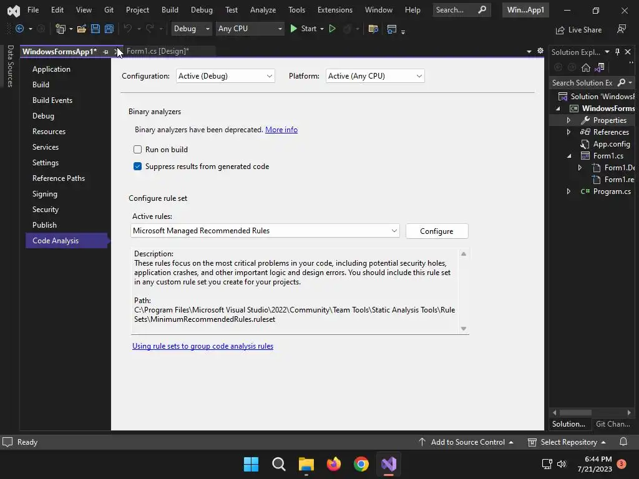The height and width of the screenshot is (479, 639).
Task: Expand the References node in Solution Explorer
Action: click(x=568, y=132)
